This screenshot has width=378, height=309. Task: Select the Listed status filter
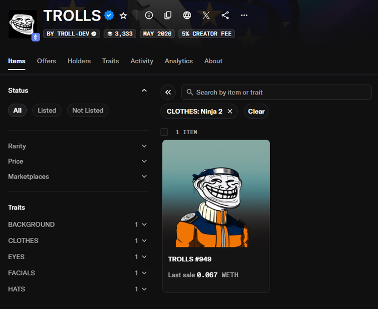pos(47,110)
